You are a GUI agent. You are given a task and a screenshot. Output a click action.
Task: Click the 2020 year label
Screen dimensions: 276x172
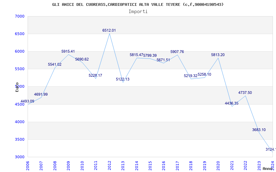coord(218,165)
